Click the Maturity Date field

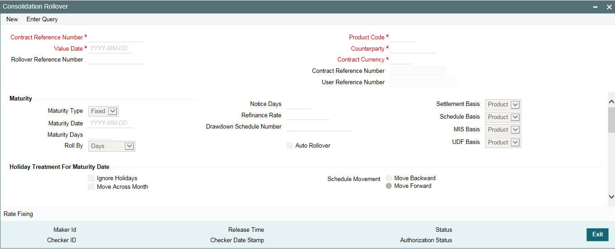tap(110, 123)
